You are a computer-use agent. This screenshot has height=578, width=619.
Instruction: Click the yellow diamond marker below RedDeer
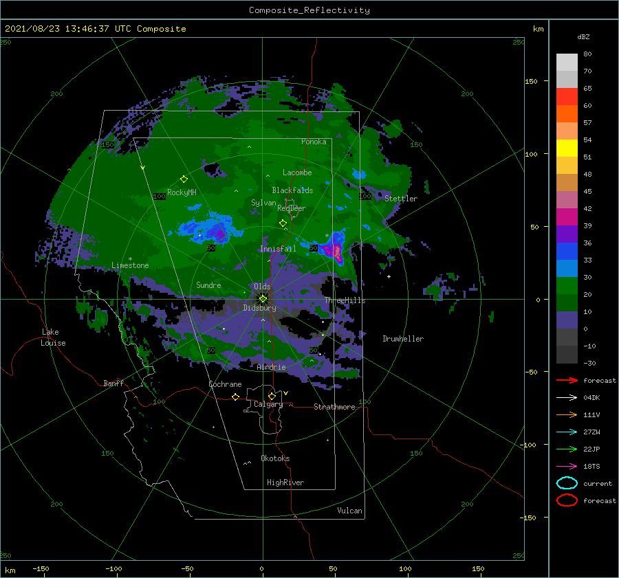(x=283, y=223)
